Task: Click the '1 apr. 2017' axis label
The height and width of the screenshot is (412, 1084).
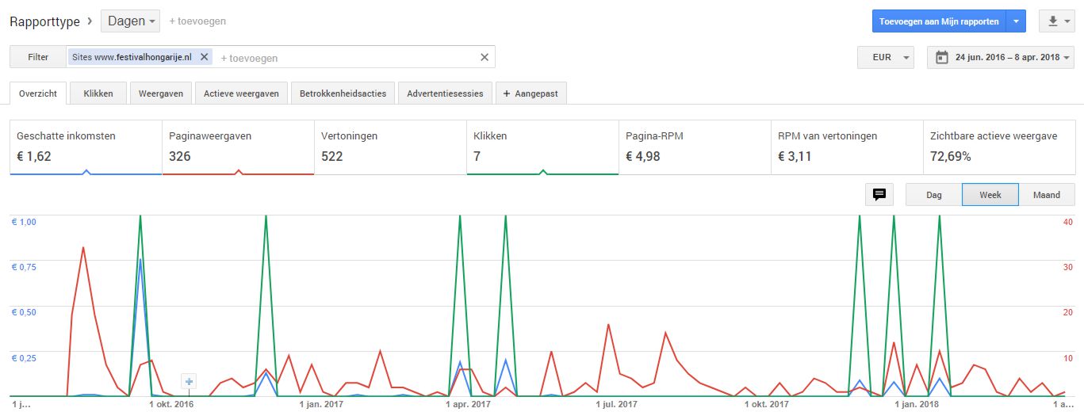Action: (468, 404)
